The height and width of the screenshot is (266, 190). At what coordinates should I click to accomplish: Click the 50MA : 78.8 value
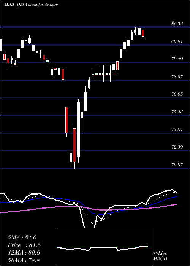point(24,260)
